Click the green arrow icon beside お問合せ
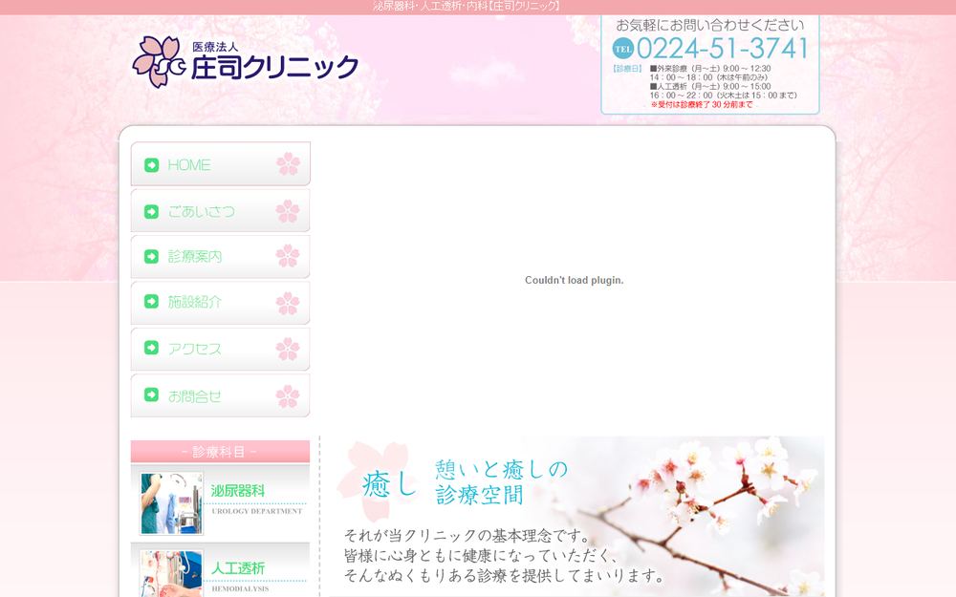Screen dimensions: 956x597 (x=151, y=394)
